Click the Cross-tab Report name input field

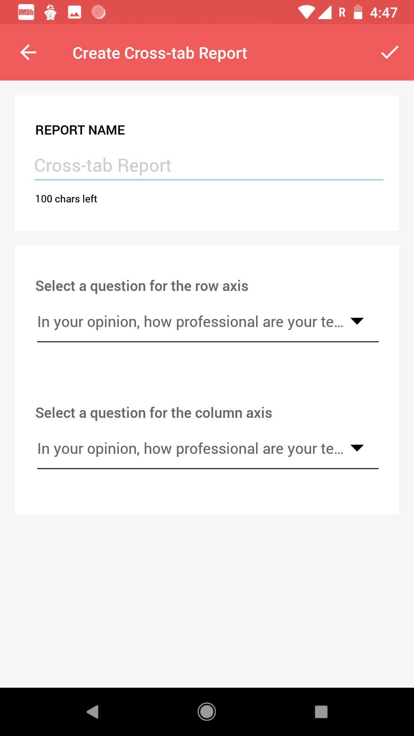(207, 166)
